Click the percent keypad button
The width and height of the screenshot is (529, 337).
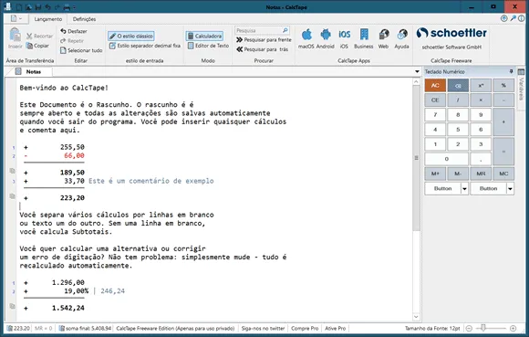pos(503,86)
